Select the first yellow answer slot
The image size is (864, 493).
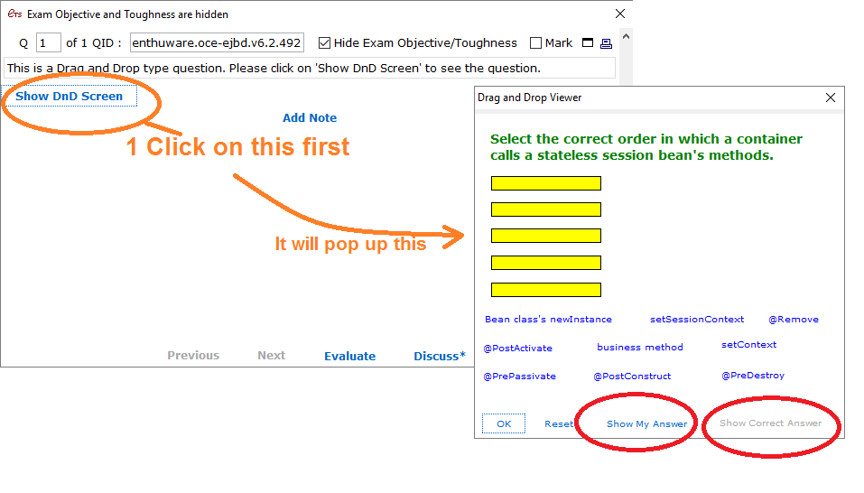click(x=545, y=183)
